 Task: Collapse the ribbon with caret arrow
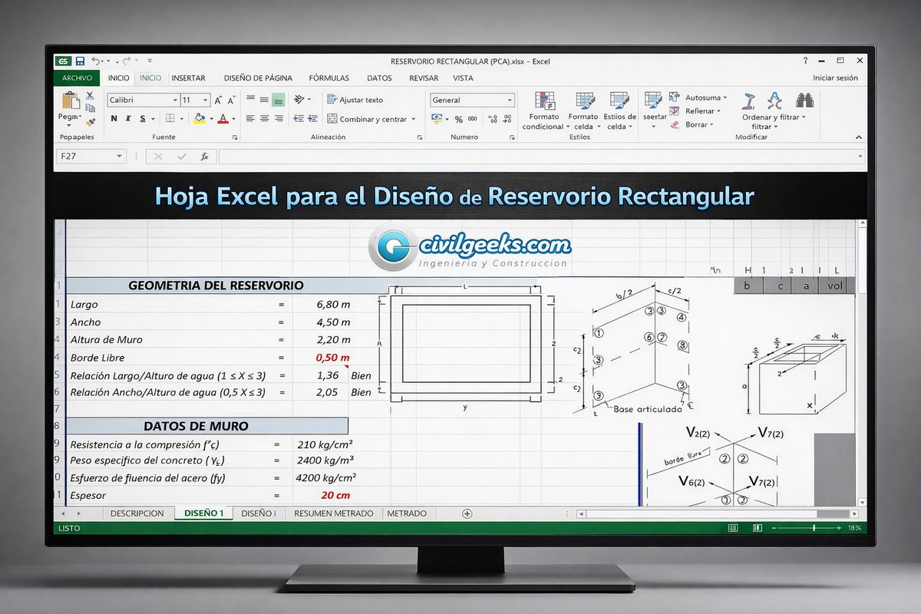[x=860, y=137]
